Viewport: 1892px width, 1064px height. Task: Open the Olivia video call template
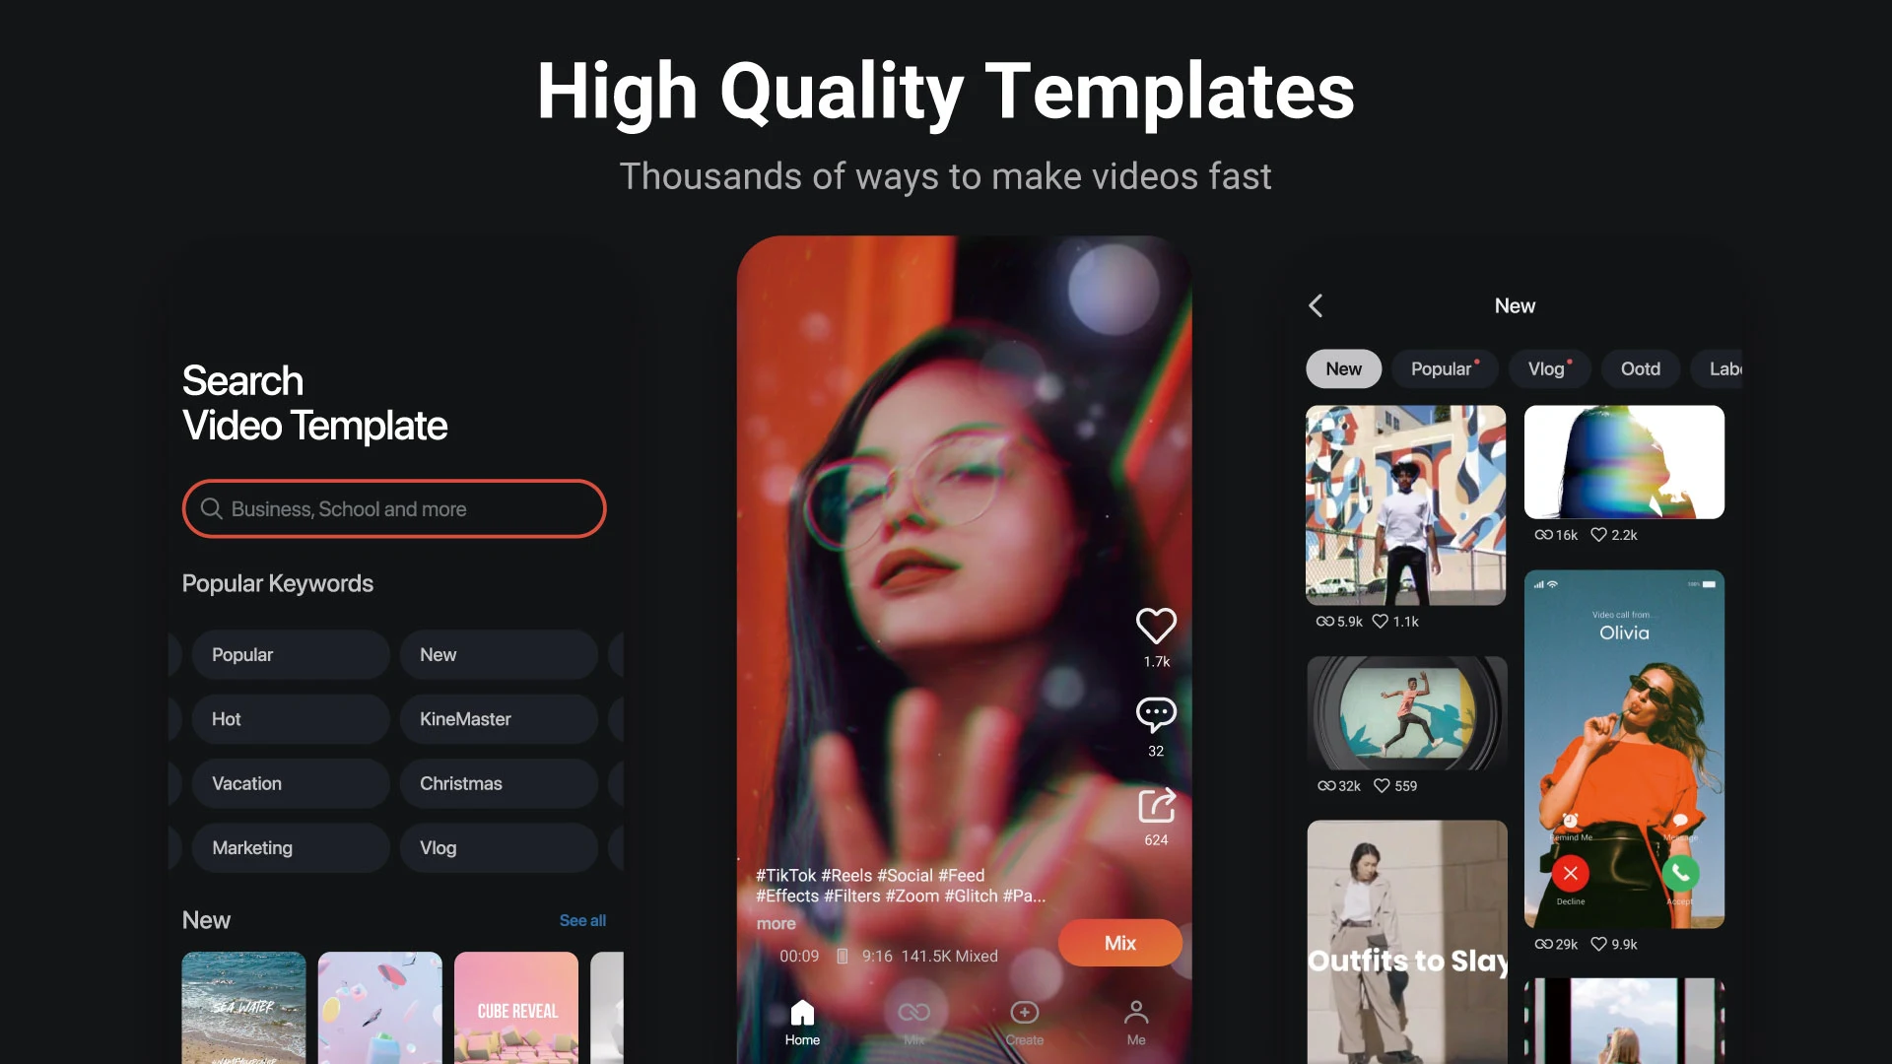tap(1624, 749)
